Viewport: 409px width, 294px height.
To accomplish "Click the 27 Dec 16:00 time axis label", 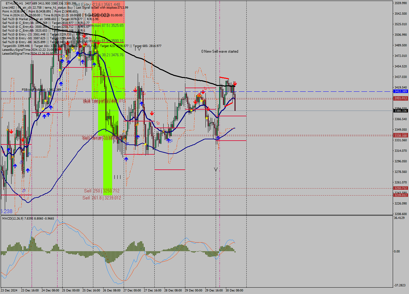I will [x=152, y=290].
